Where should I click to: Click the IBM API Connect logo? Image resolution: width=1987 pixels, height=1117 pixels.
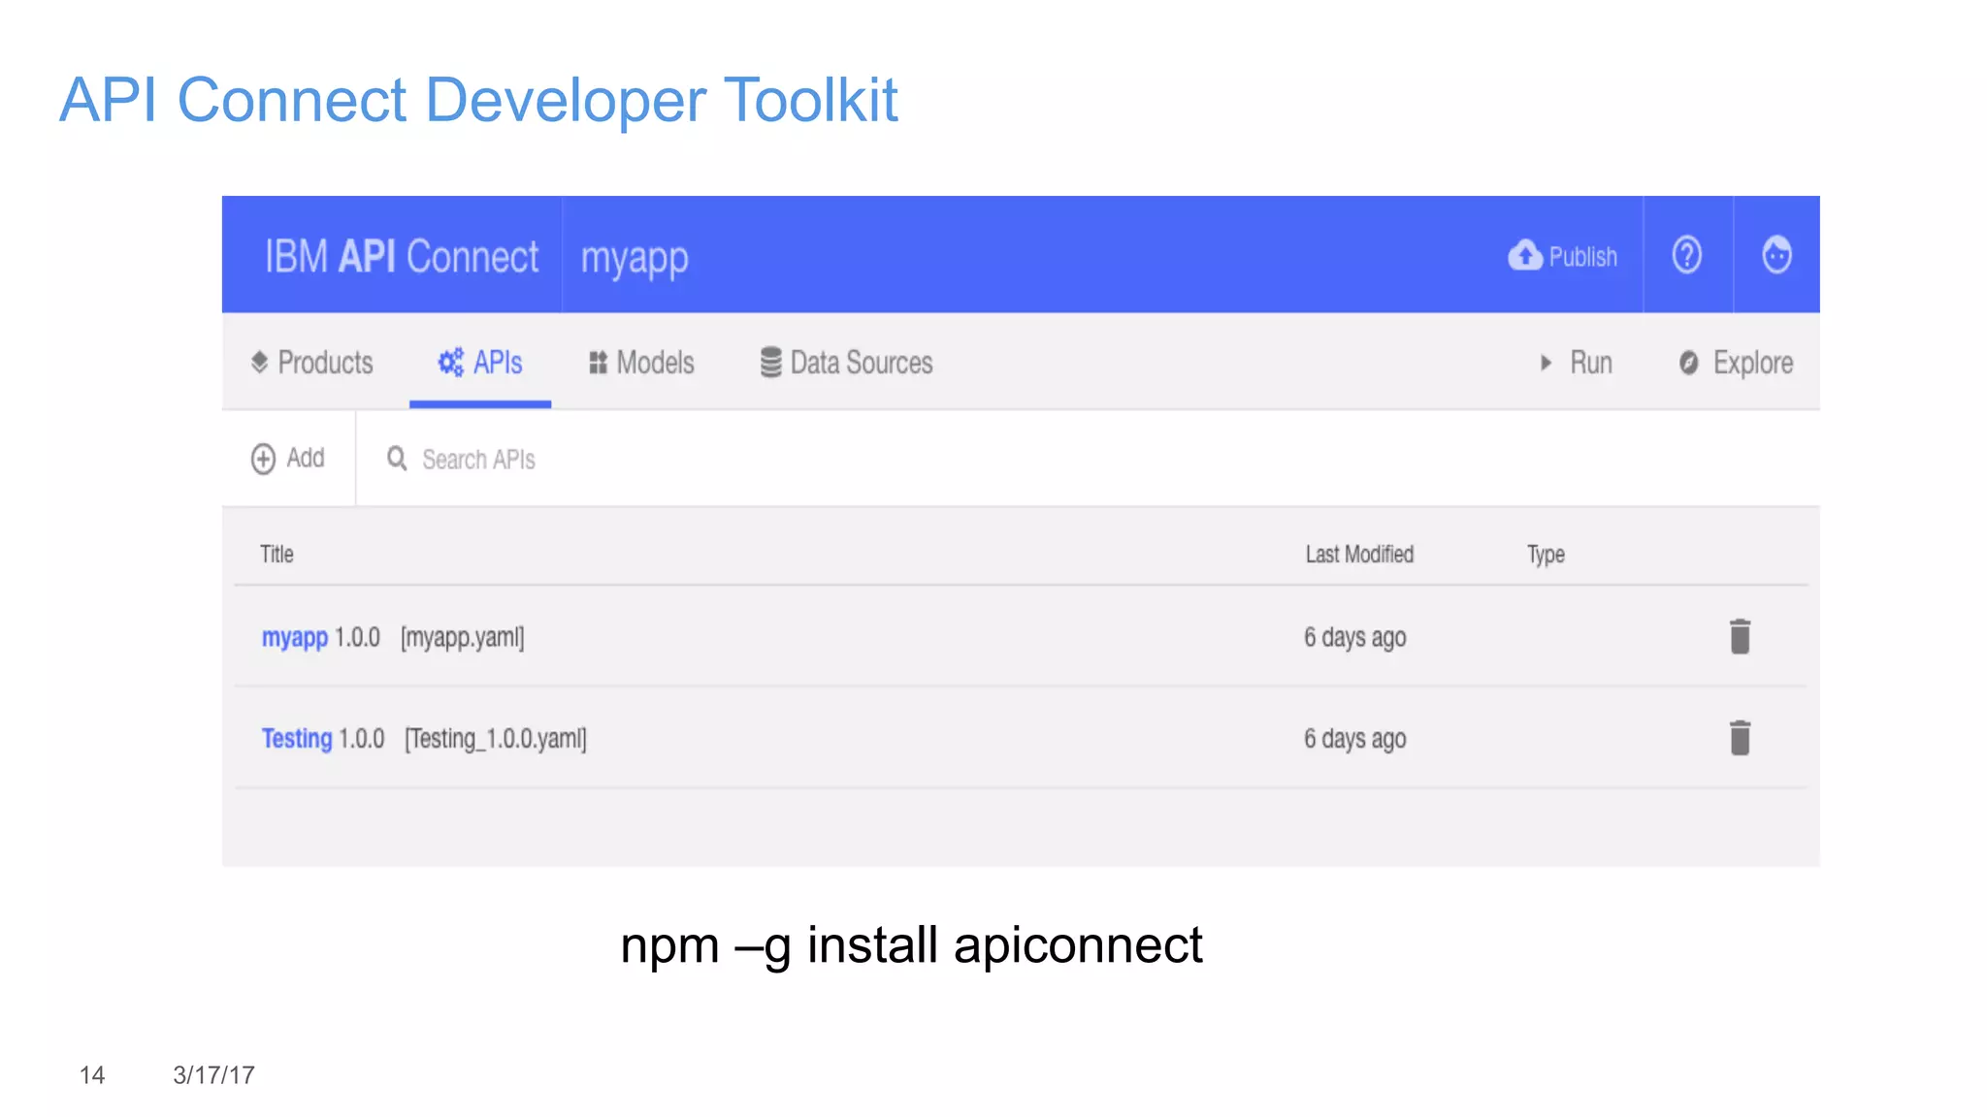pos(402,257)
